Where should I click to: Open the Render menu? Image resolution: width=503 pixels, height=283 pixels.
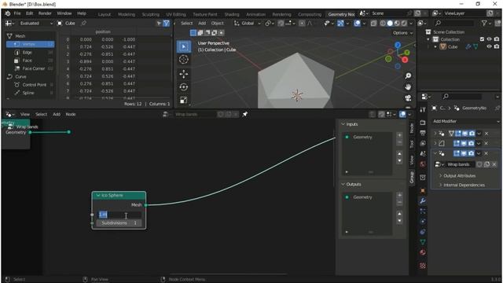pyautogui.click(x=45, y=13)
